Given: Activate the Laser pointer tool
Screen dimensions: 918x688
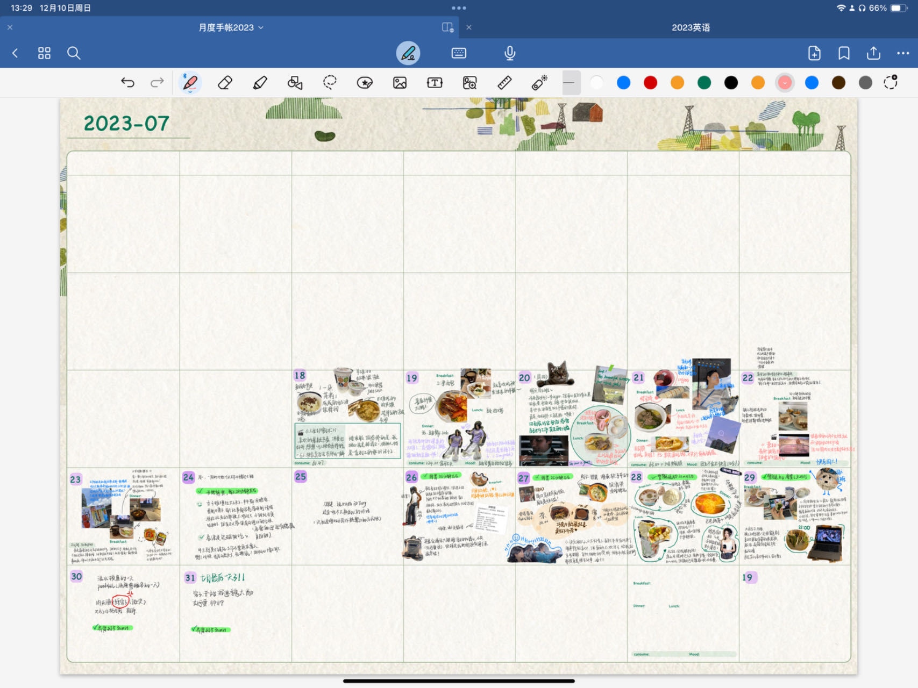Looking at the screenshot, I should 539,83.
